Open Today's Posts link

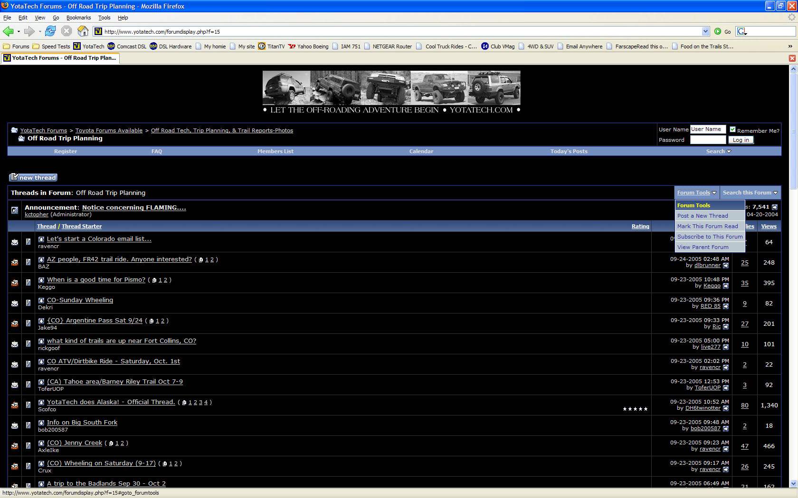coord(569,151)
